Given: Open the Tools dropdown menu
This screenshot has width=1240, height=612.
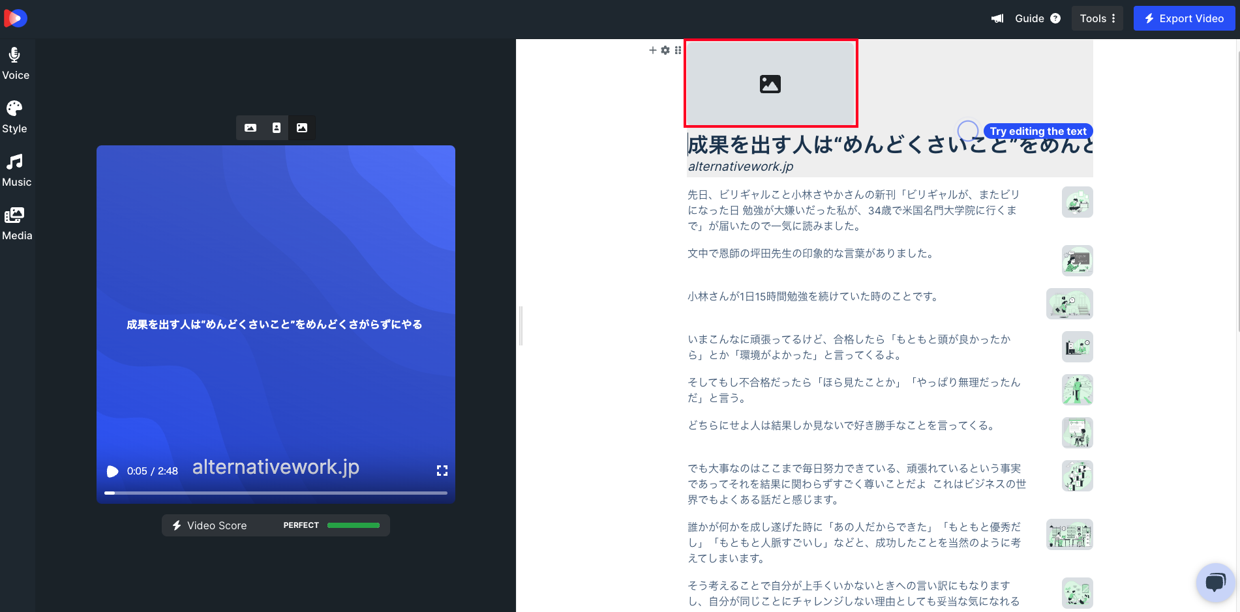Looking at the screenshot, I should click(x=1097, y=18).
